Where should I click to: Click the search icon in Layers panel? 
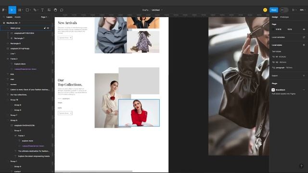tap(3, 17)
